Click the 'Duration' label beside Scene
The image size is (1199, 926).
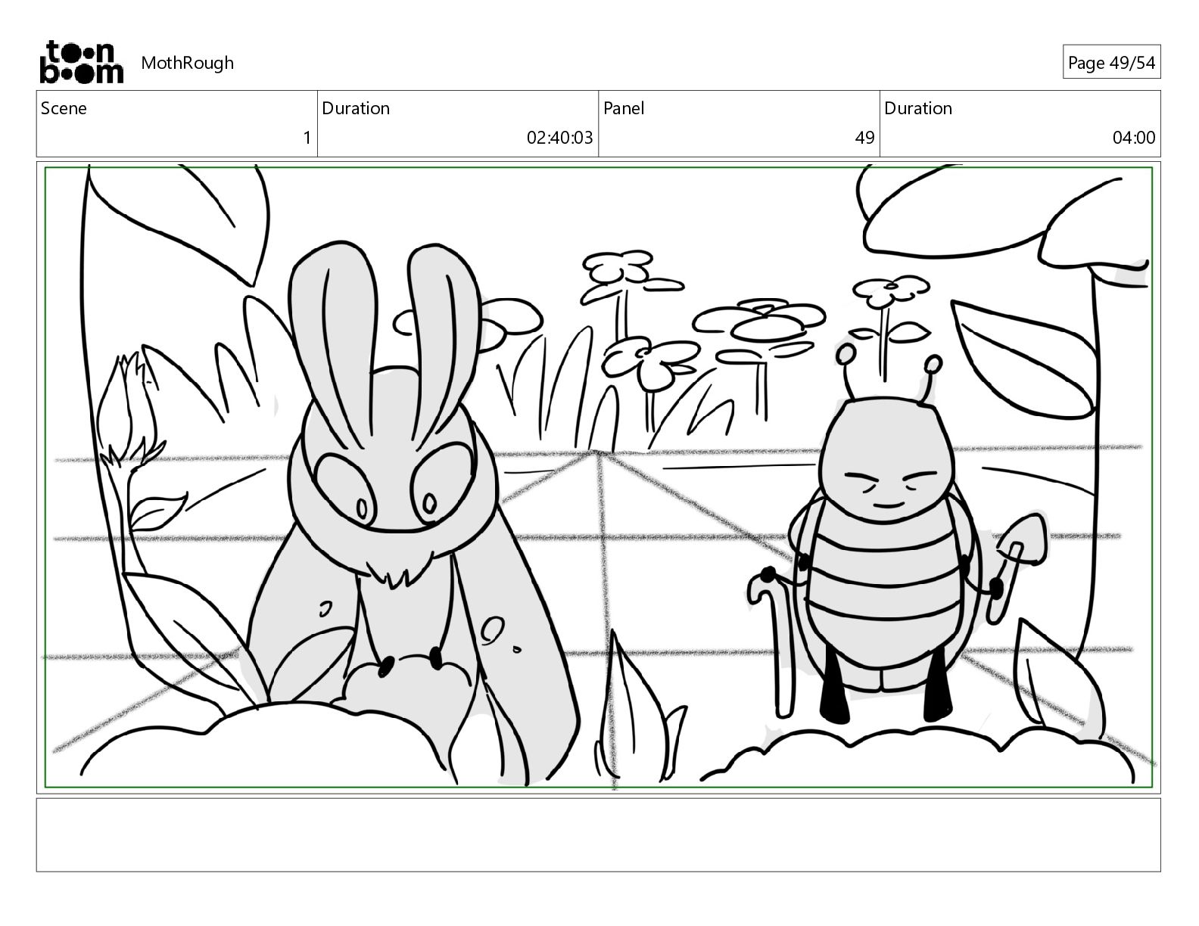(x=356, y=108)
